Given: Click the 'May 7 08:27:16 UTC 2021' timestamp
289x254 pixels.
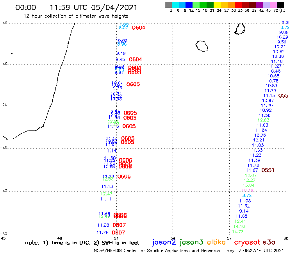Looking at the screenshot, I should (x=255, y=250).
